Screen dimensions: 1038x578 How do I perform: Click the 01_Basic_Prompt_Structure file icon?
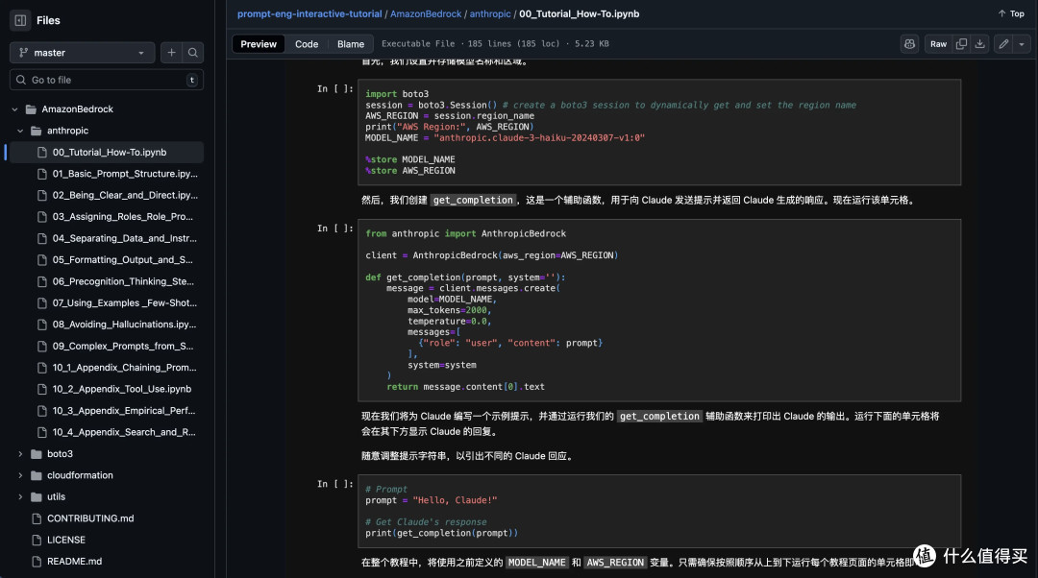[42, 174]
